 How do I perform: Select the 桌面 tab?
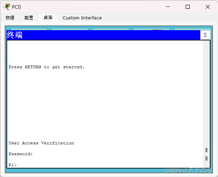click(48, 17)
